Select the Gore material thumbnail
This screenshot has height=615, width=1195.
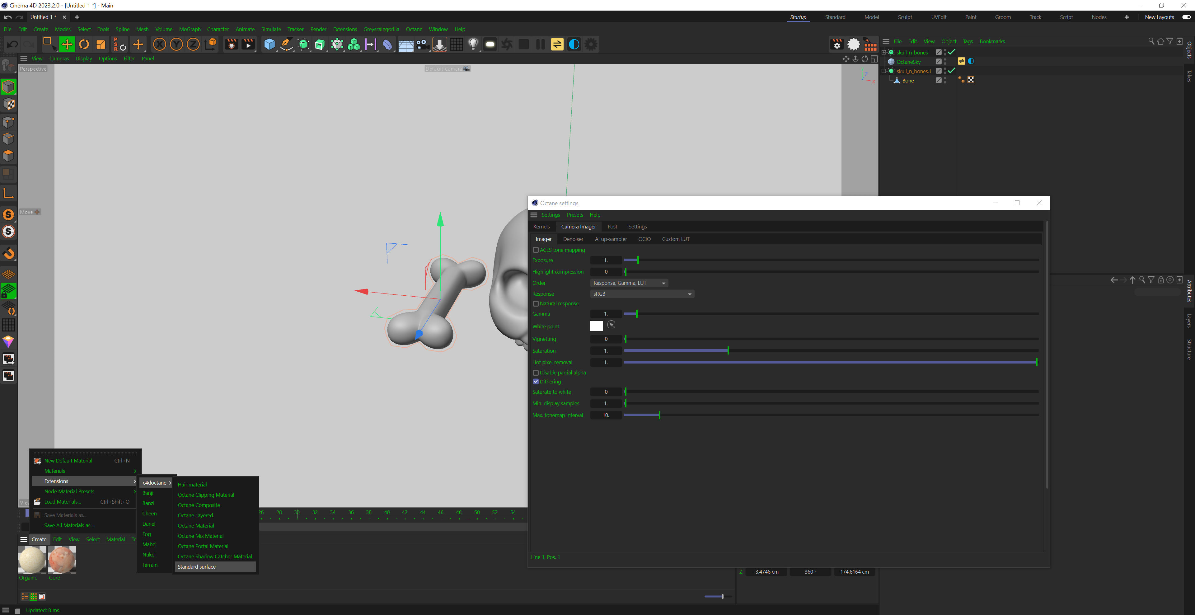pos(62,560)
